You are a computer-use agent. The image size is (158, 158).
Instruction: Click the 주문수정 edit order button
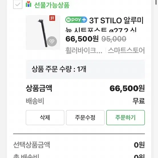[x=85, y=118]
